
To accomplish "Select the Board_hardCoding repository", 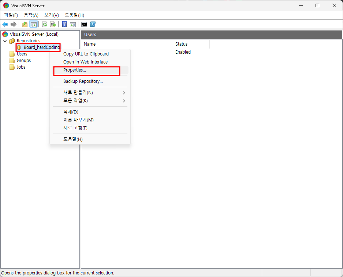I will pyautogui.click(x=42, y=47).
